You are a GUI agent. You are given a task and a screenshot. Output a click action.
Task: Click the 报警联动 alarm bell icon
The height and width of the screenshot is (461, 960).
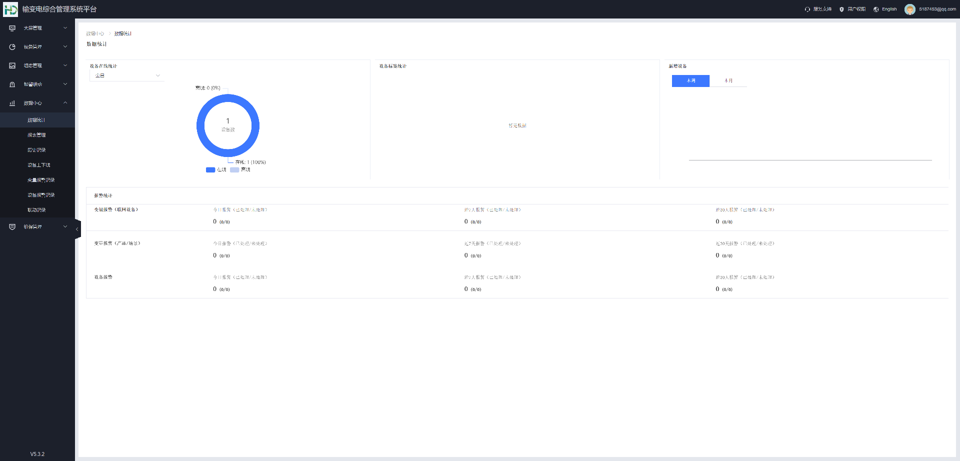12,84
